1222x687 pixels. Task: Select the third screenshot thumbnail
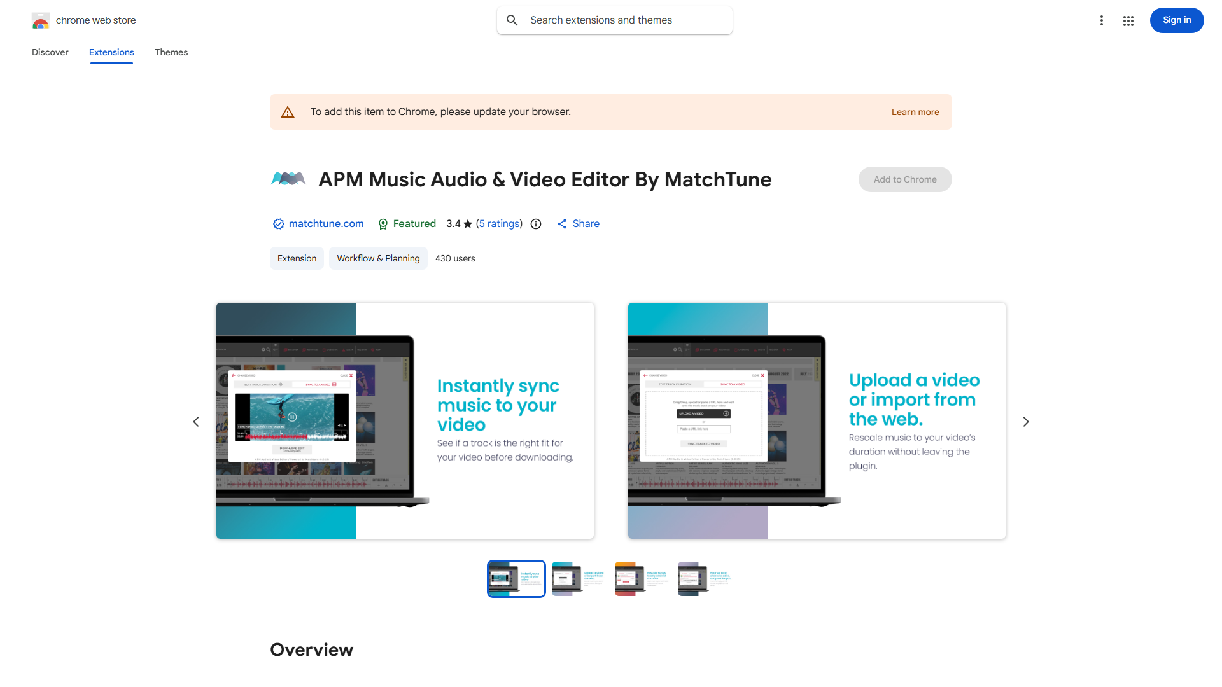[x=642, y=579]
